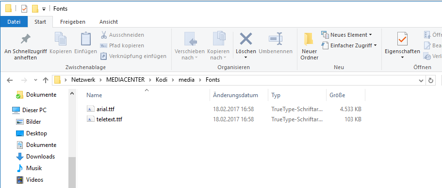Open Musik in navigation pane

coord(34,168)
